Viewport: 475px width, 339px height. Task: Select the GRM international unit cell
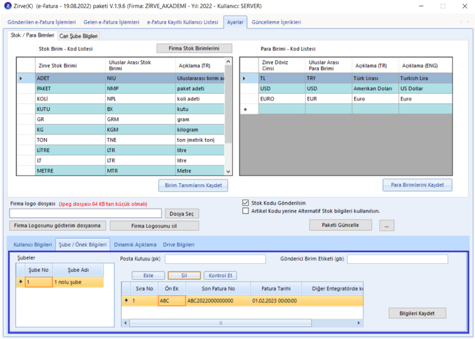coord(140,119)
